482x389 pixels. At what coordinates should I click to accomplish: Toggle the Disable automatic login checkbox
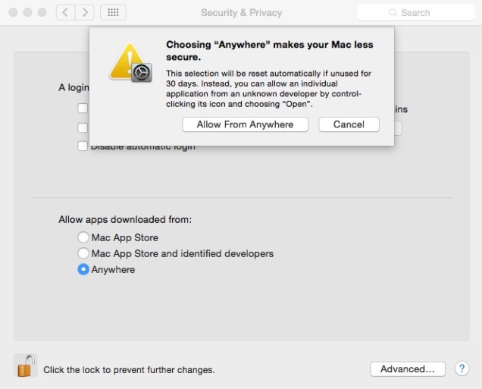pyautogui.click(x=83, y=146)
